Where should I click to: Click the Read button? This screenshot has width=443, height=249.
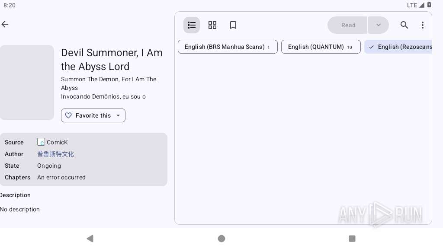pos(347,25)
